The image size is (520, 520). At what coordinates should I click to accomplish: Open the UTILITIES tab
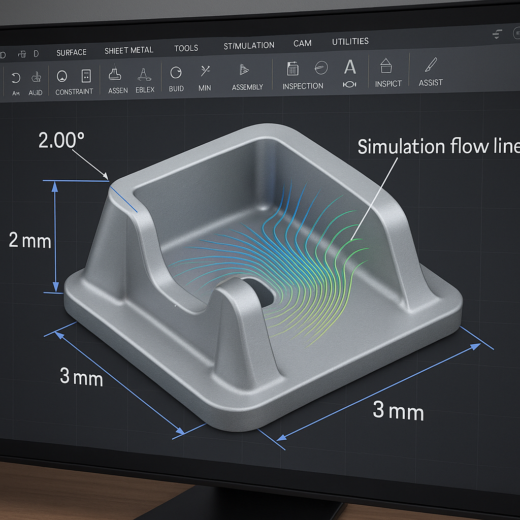point(350,41)
